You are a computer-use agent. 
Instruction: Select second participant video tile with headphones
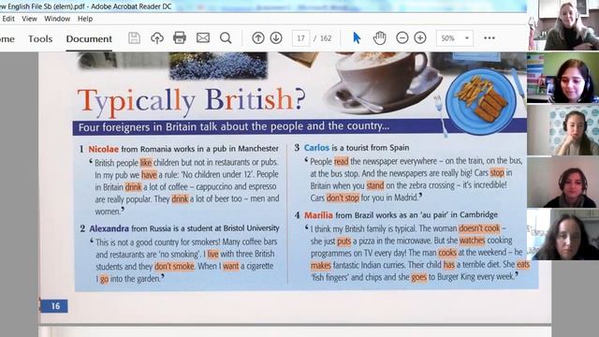click(563, 78)
